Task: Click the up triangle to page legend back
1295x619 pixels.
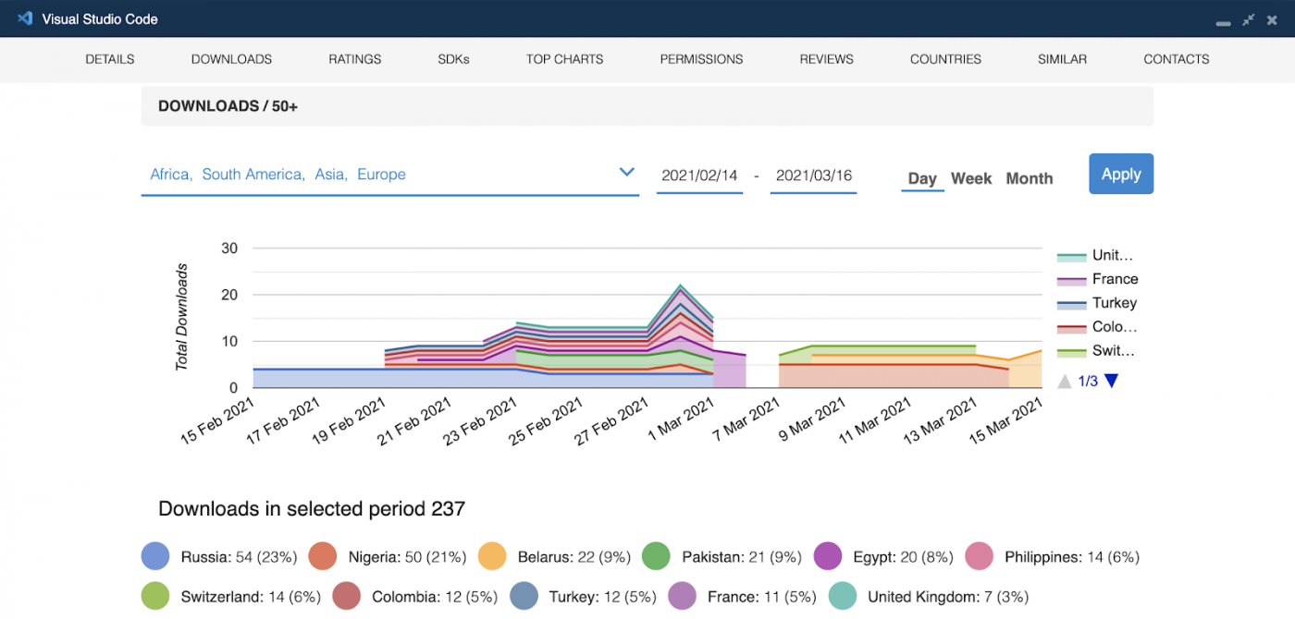Action: coord(1064,380)
